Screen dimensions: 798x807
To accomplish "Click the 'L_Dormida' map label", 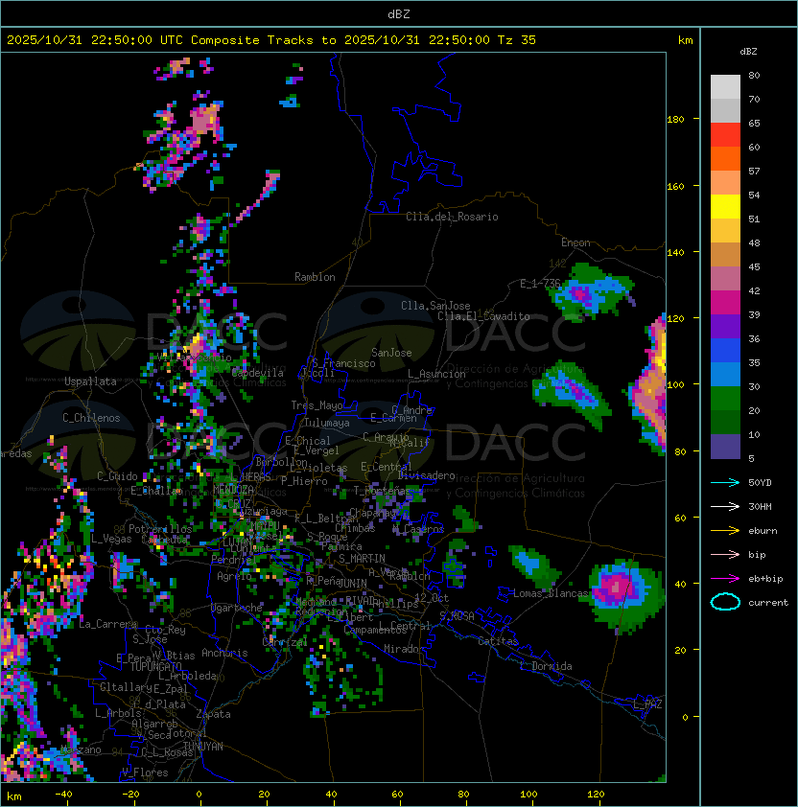I will point(546,666).
